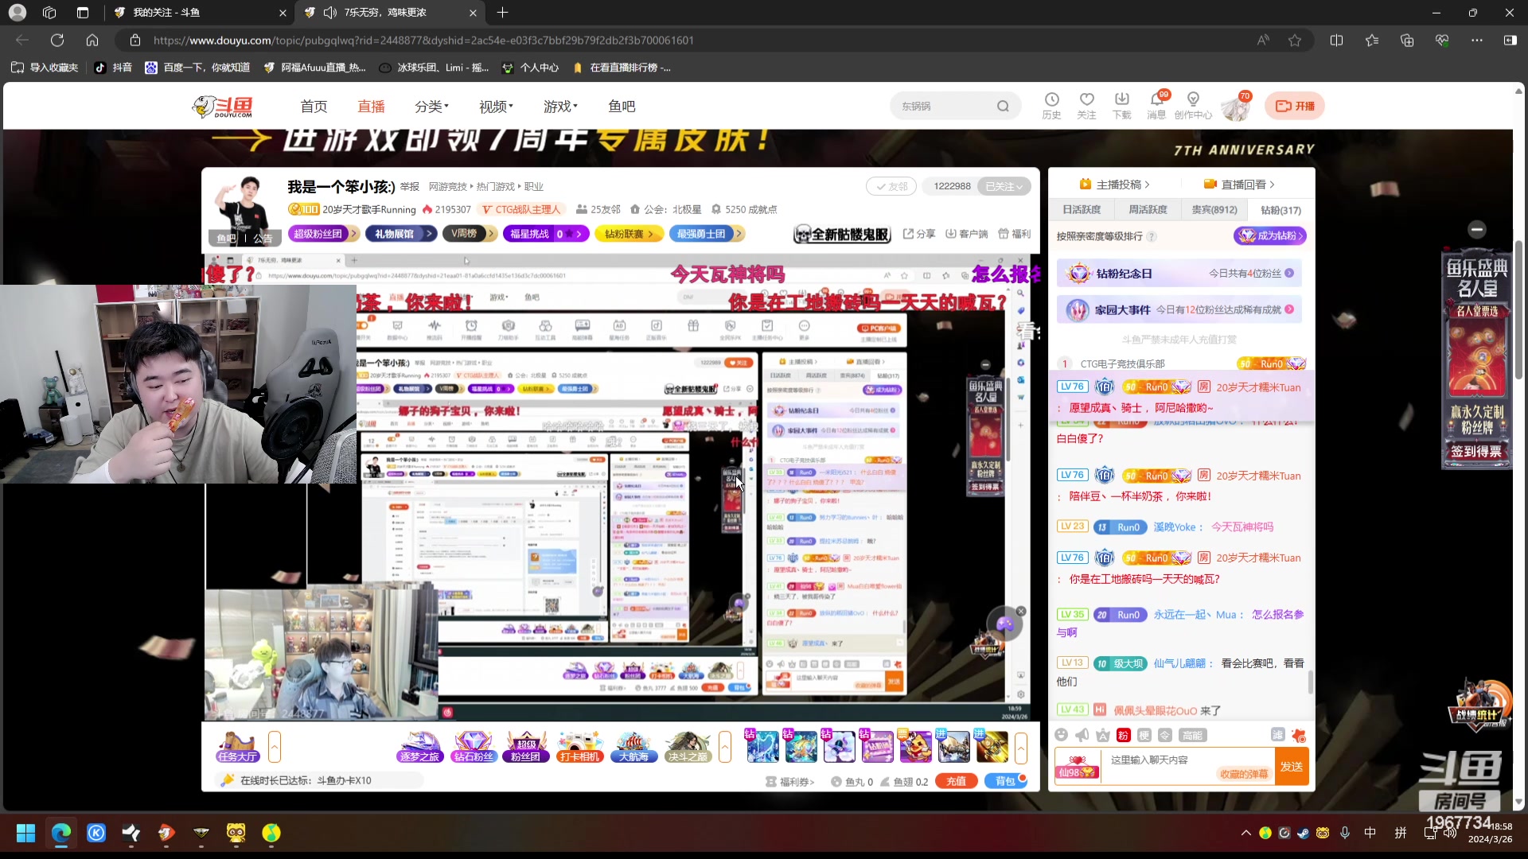Switch to 日活跃度 daily activity tab
Viewport: 1528px width, 859px height.
tap(1082, 210)
